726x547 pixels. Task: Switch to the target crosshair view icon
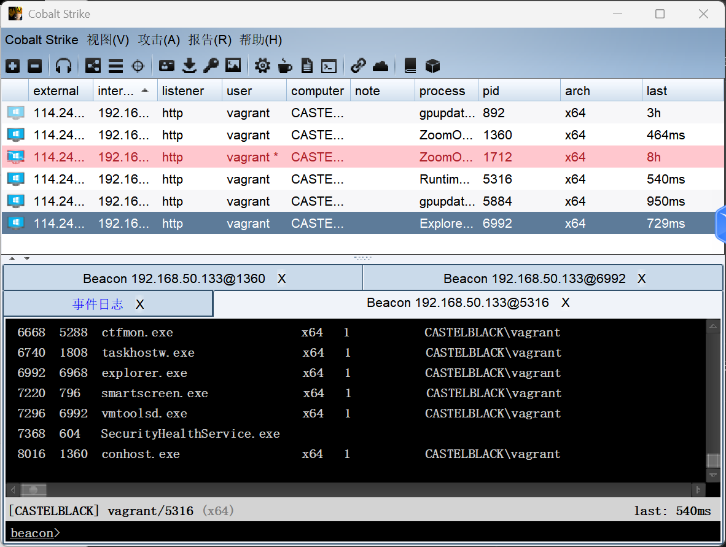pyautogui.click(x=138, y=66)
